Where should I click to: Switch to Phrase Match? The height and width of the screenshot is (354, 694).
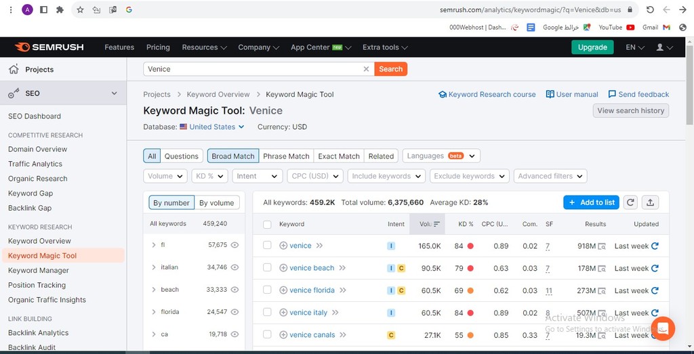(x=286, y=156)
